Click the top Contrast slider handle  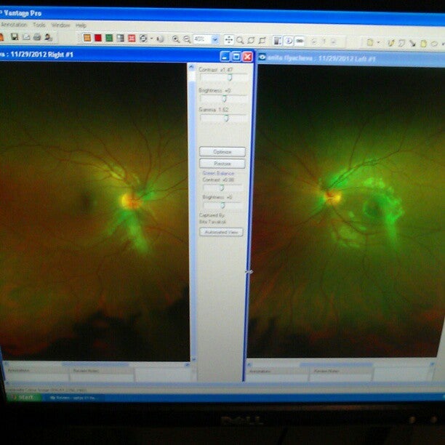(230, 76)
